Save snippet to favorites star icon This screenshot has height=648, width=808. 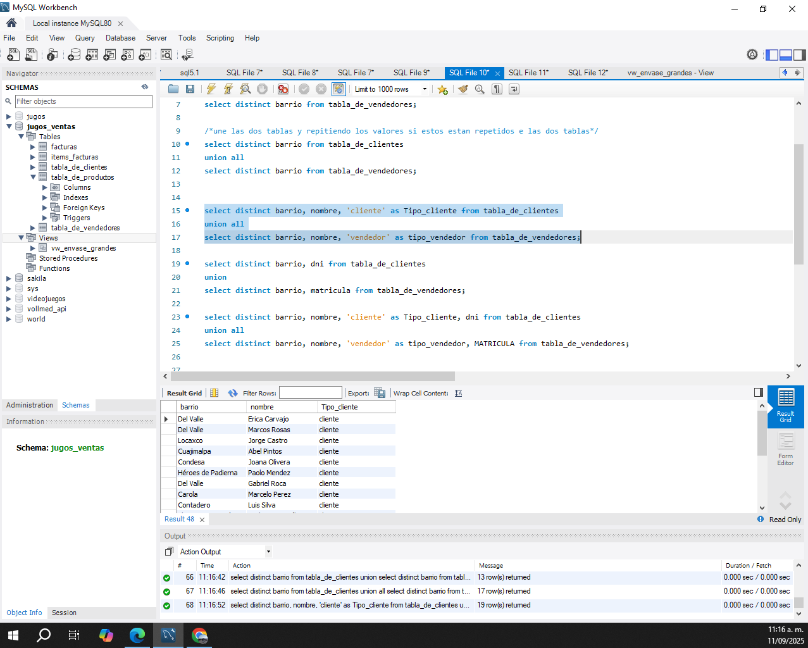pos(442,89)
